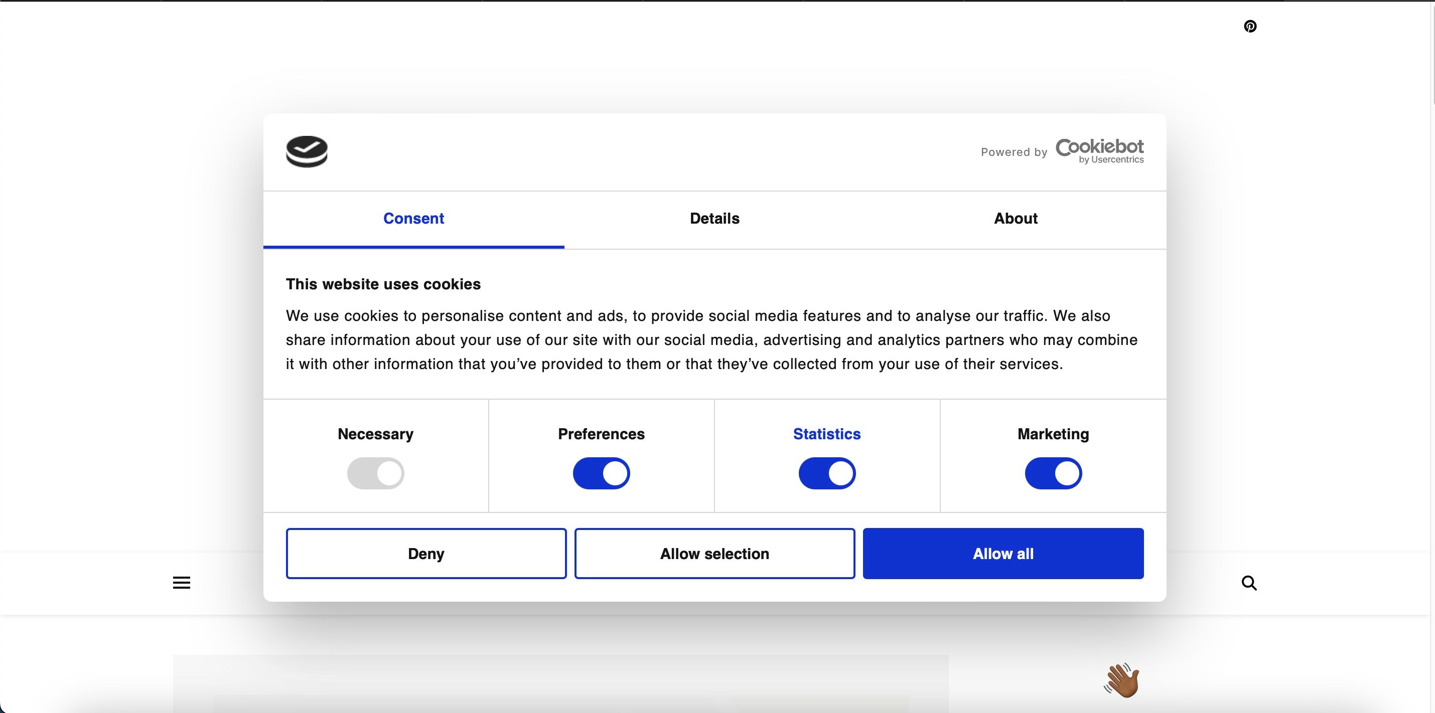Click the Necessary category label
This screenshot has height=713, width=1435.
375,434
